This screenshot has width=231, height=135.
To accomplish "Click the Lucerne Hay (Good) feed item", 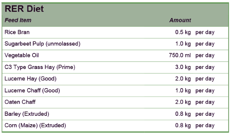I will coord(30,79).
